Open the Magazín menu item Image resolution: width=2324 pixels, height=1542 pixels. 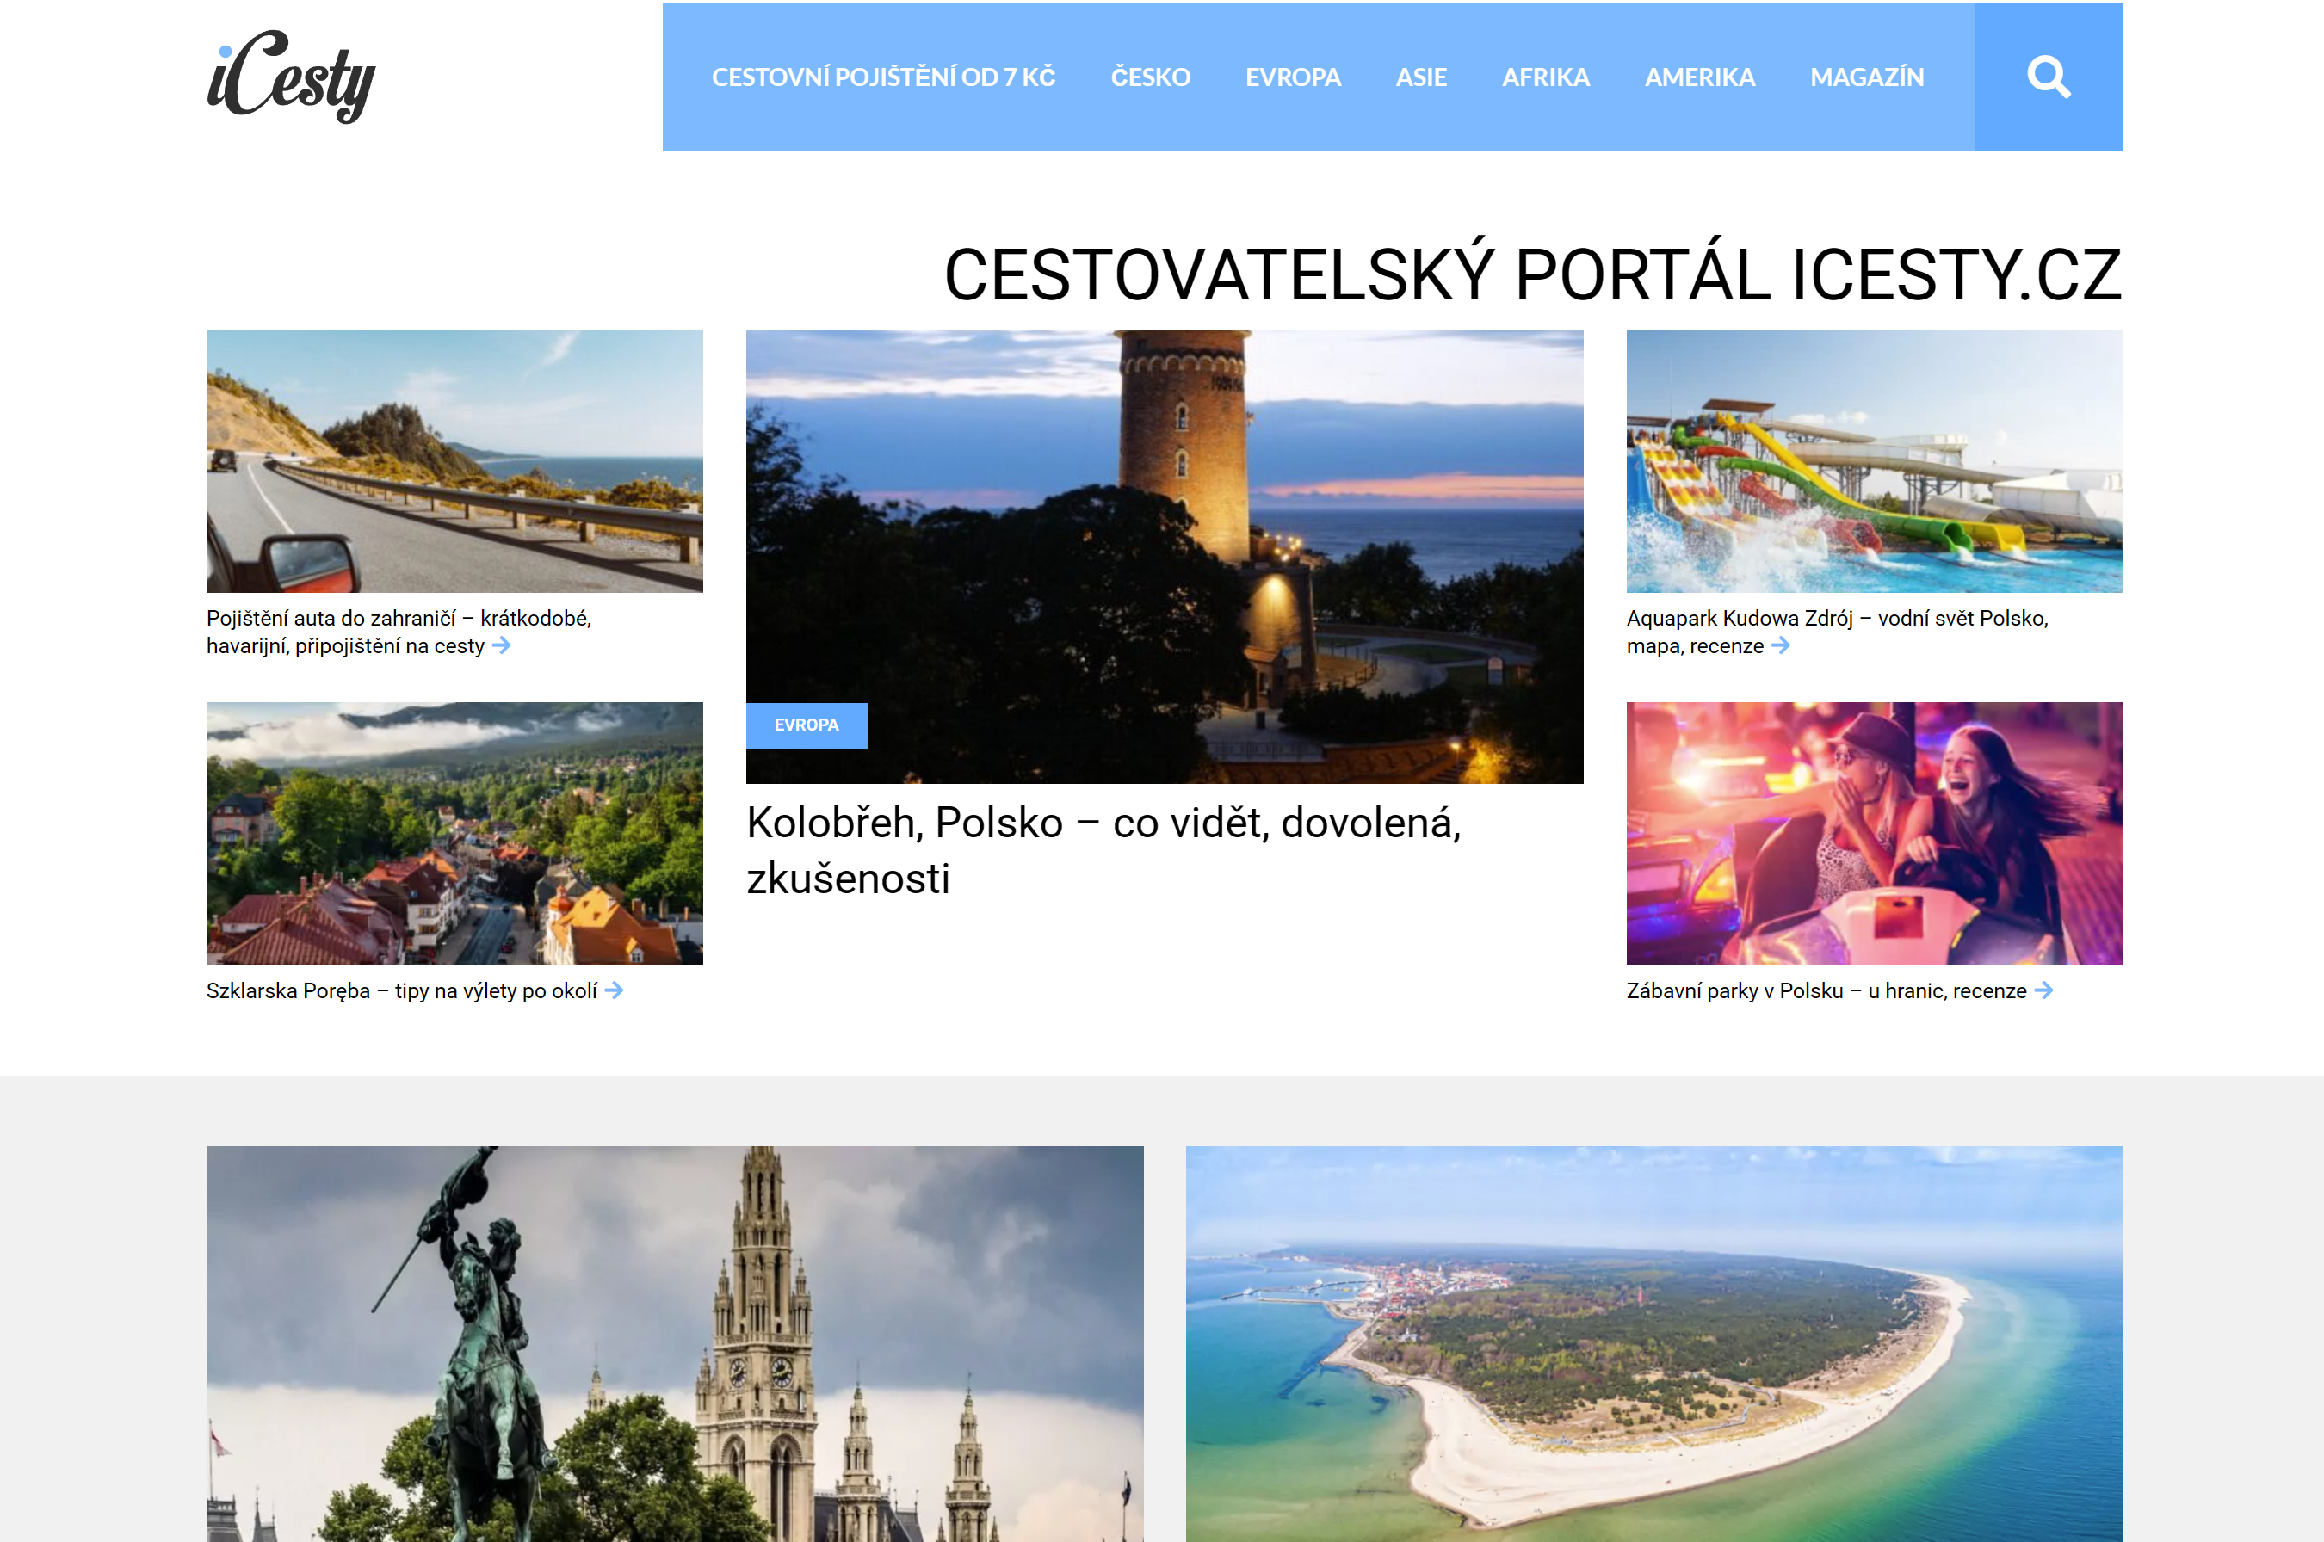1867,77
